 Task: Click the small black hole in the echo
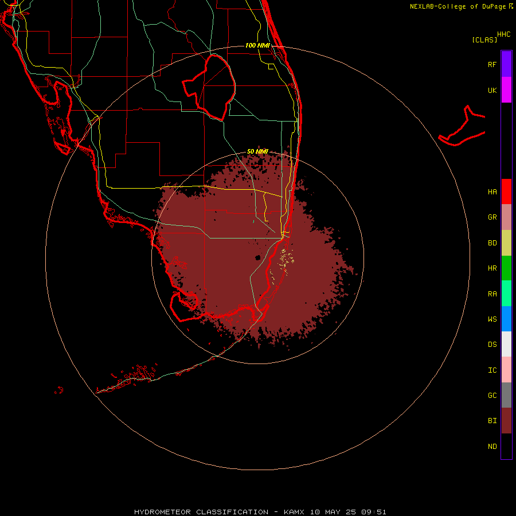[x=258, y=257]
